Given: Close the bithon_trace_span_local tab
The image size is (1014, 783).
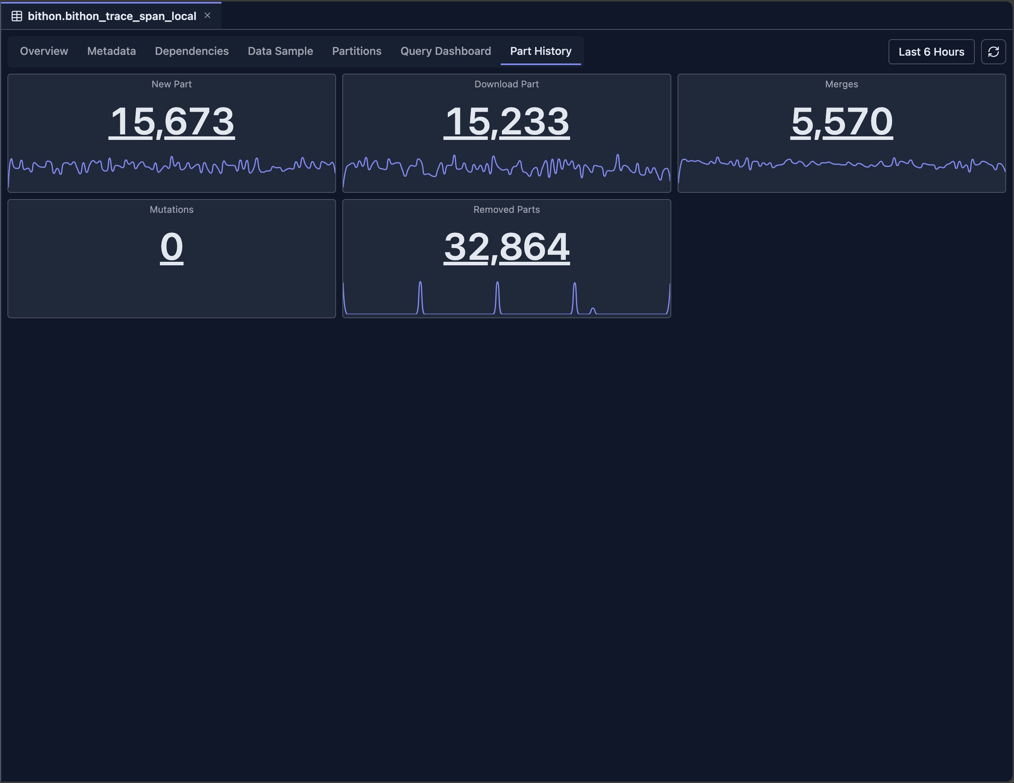Looking at the screenshot, I should (x=207, y=15).
